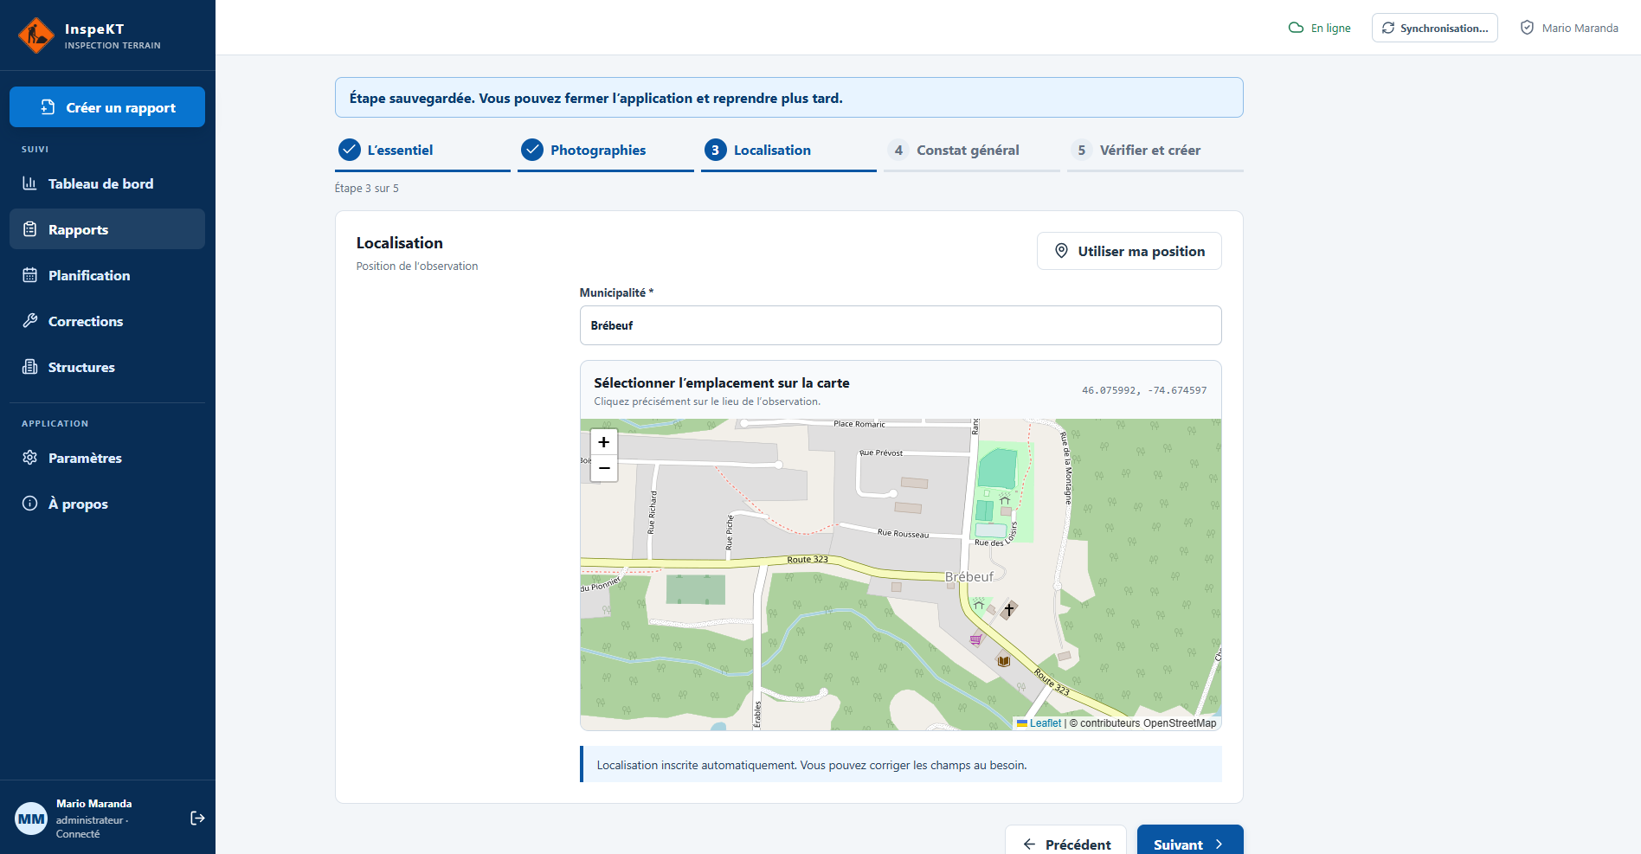This screenshot has height=854, width=1641.
Task: Open the Corrections section
Action: [x=107, y=321]
